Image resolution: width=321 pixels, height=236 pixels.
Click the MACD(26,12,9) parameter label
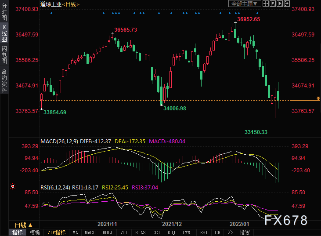[59, 142]
